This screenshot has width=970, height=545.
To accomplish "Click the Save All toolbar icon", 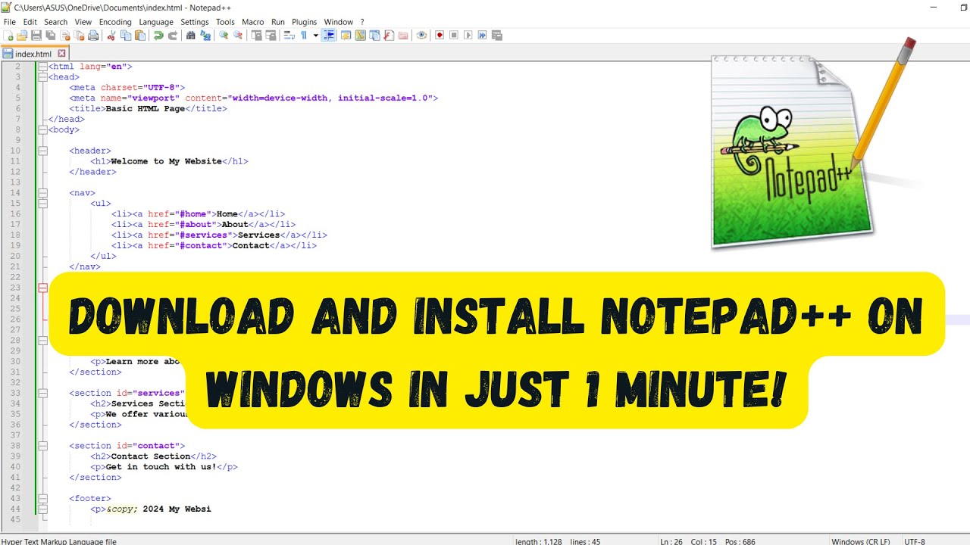I will (50, 35).
